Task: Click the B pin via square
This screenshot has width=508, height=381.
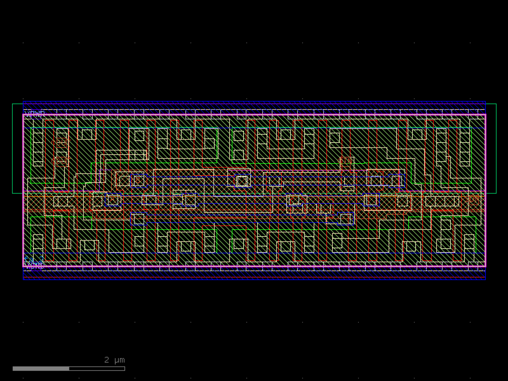Action: pyautogui.click(x=138, y=180)
